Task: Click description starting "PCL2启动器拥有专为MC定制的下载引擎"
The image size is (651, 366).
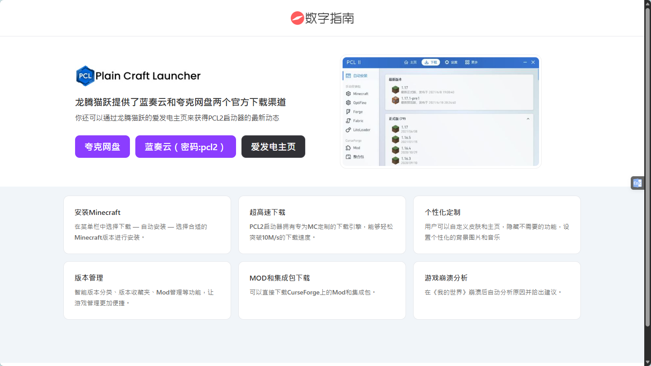Action: pos(321,232)
